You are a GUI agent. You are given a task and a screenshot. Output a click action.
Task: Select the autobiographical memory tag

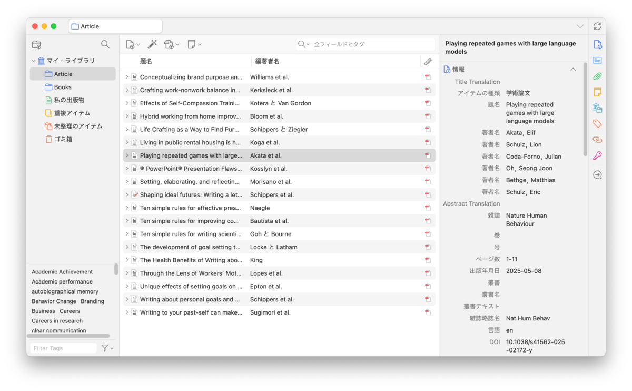pos(65,291)
